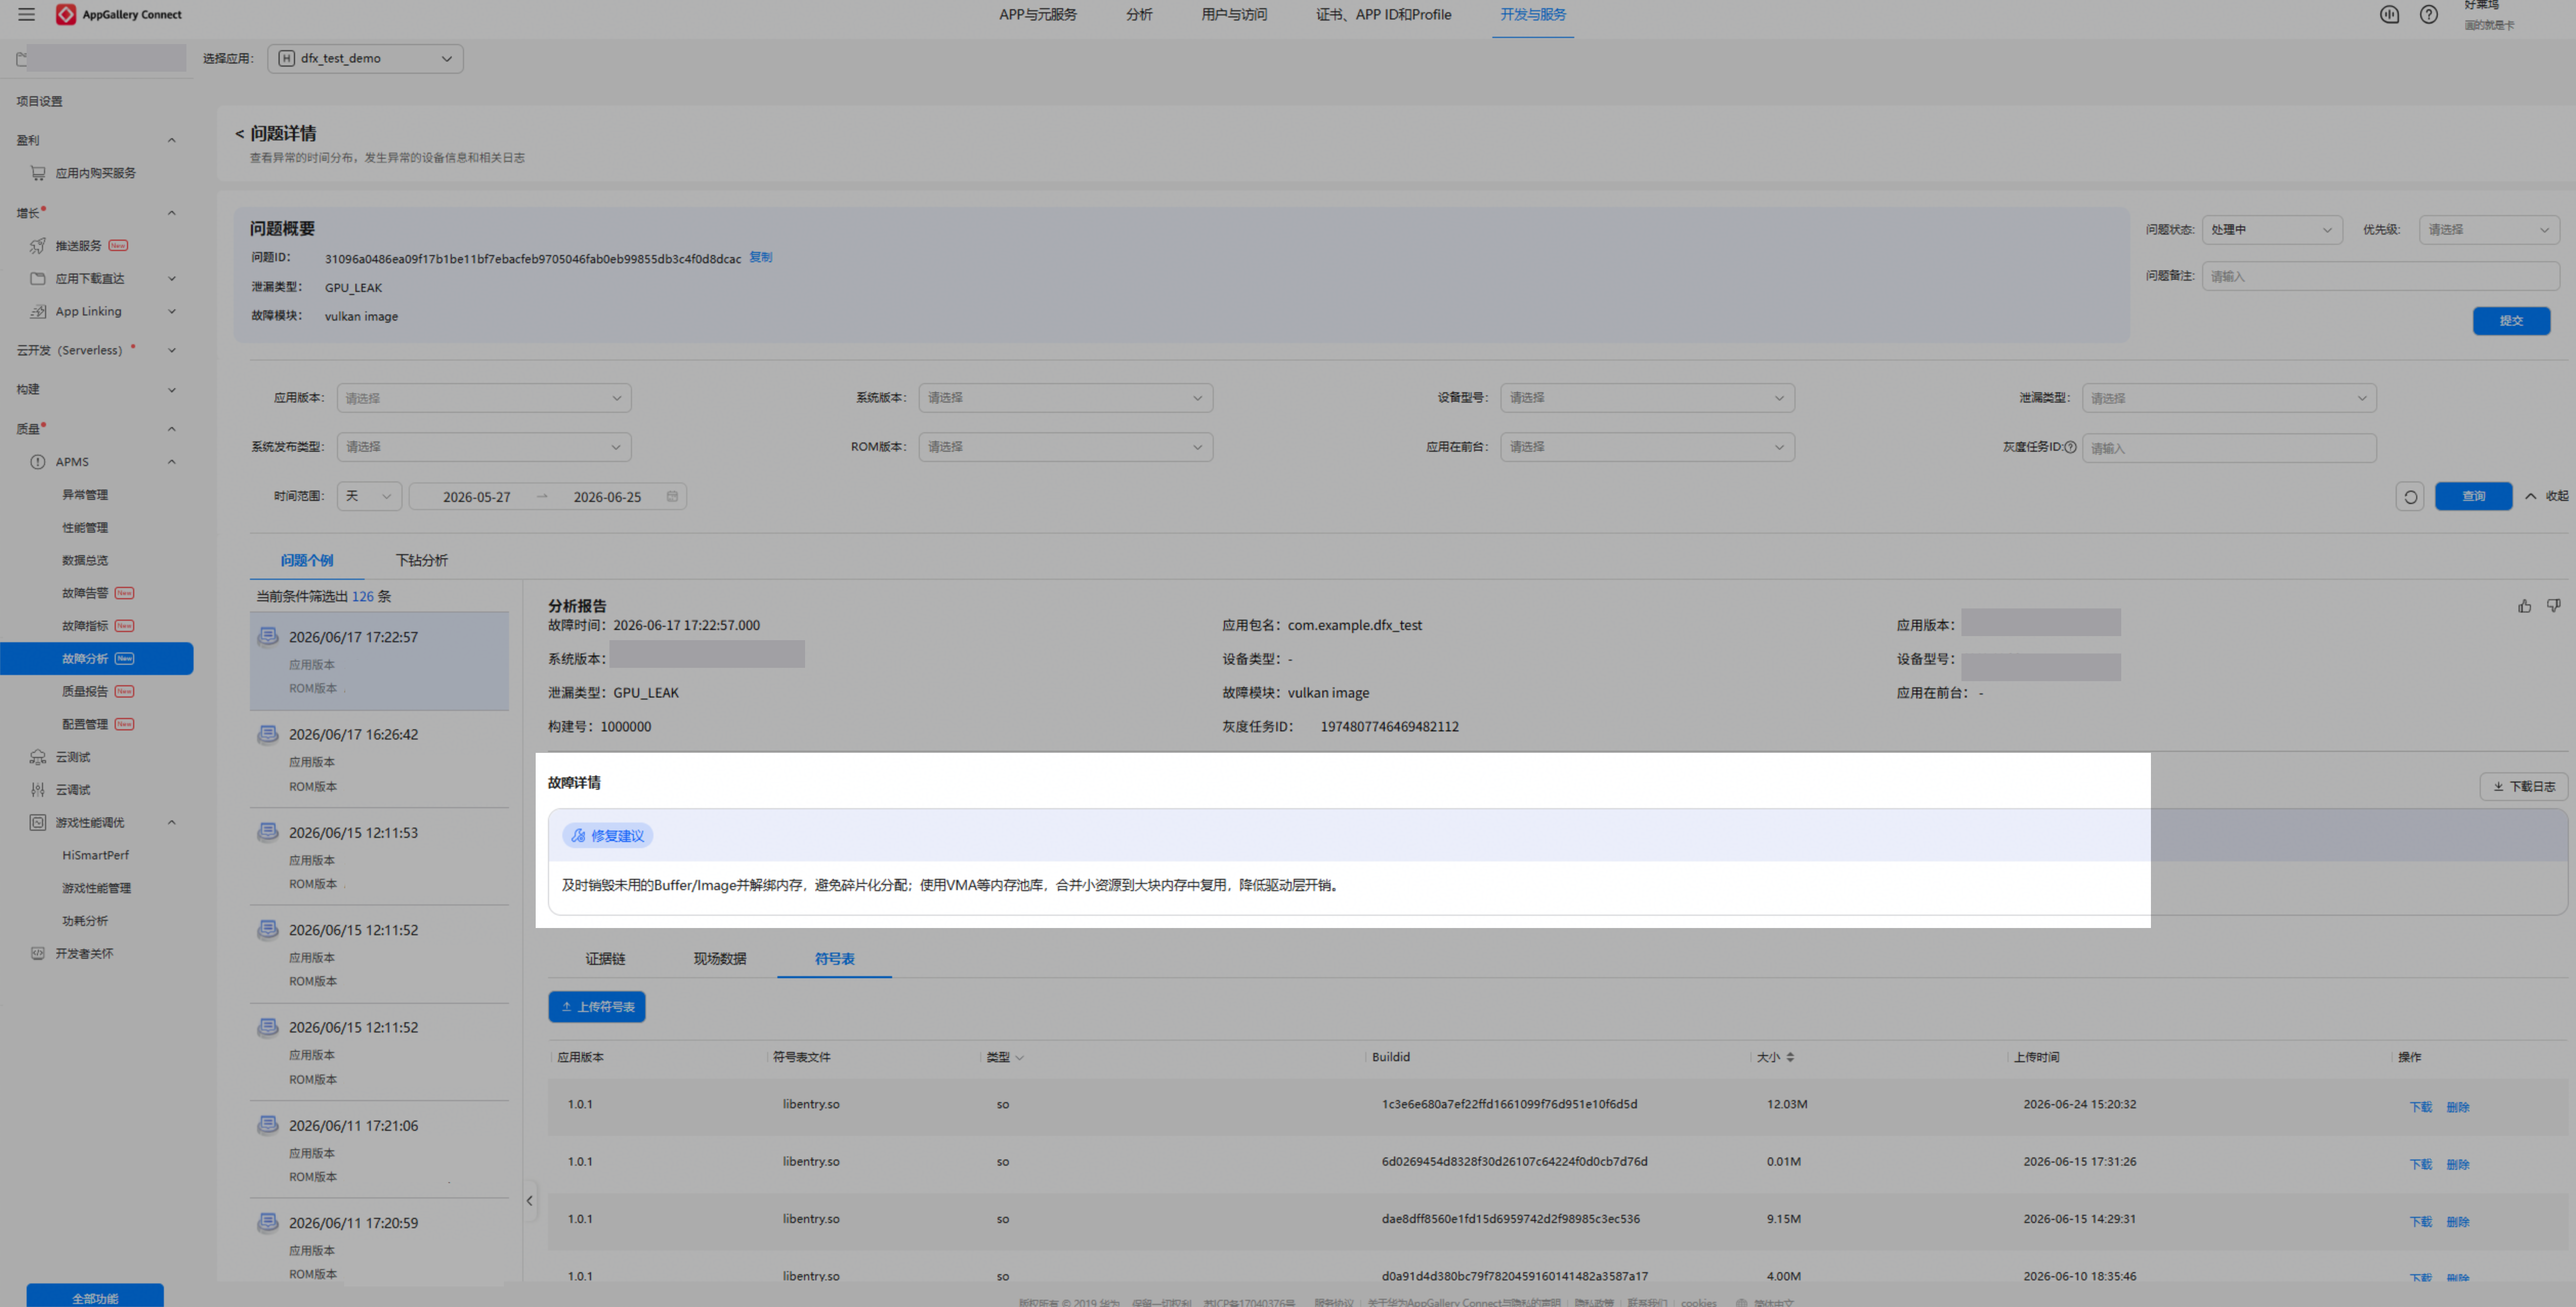Image resolution: width=2576 pixels, height=1307 pixels.
Task: Open the calendar icon in date range
Action: click(672, 496)
